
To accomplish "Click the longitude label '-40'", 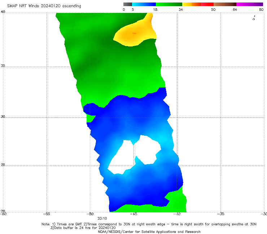I will click(177, 214).
